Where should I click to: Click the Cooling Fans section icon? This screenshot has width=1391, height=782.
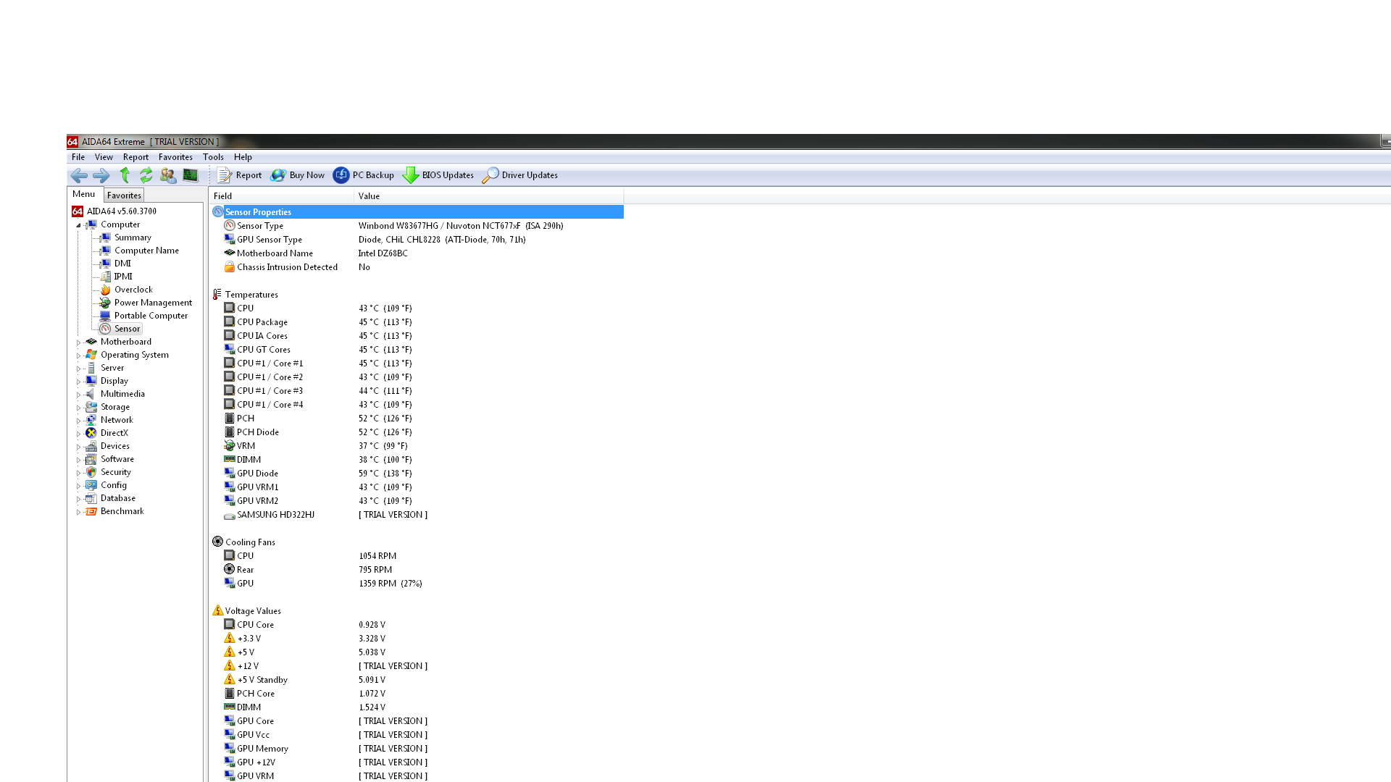218,542
